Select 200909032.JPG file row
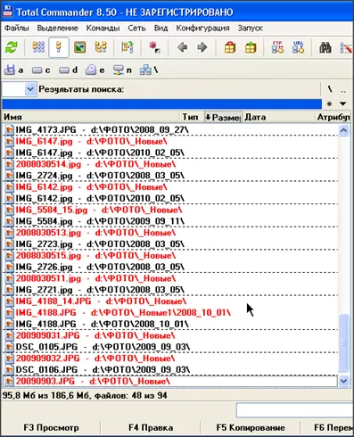This screenshot has height=437, width=354. 171,359
